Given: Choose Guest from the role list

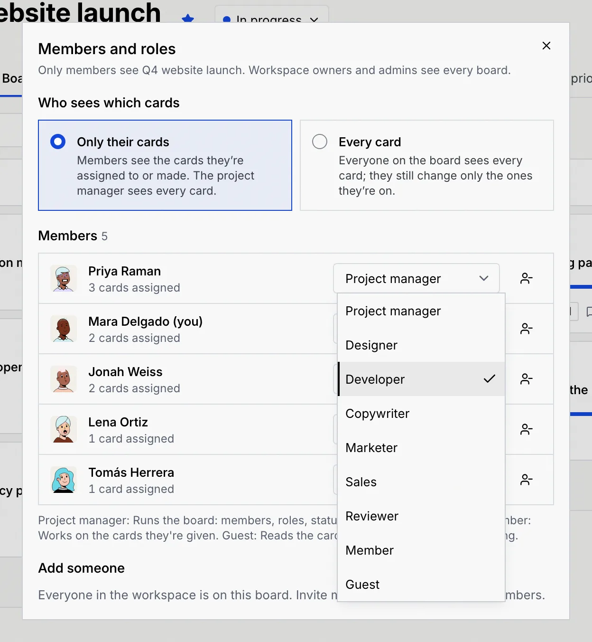Looking at the screenshot, I should pyautogui.click(x=421, y=585).
